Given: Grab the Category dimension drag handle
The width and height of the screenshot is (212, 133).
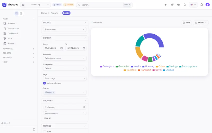Looking at the screenshot, I should point(45,107).
